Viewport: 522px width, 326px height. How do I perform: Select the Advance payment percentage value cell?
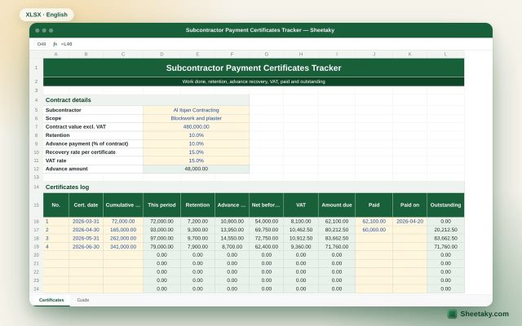(x=196, y=143)
